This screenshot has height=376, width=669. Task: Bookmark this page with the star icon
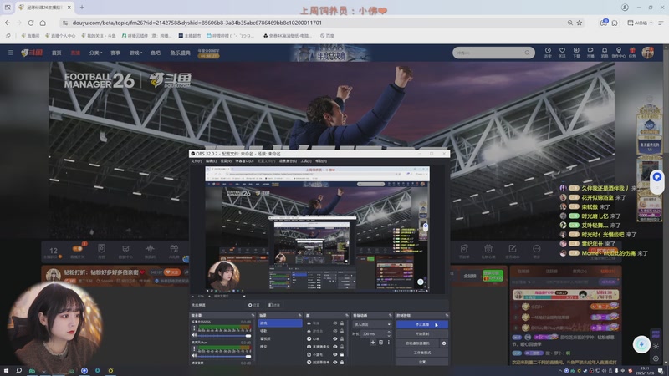pos(580,23)
